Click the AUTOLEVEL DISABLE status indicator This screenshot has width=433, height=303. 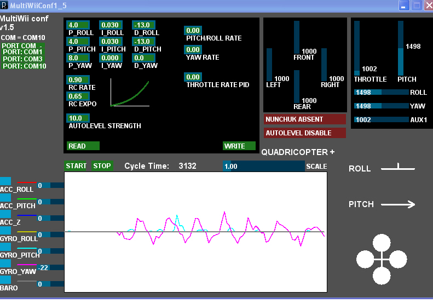pyautogui.click(x=305, y=133)
